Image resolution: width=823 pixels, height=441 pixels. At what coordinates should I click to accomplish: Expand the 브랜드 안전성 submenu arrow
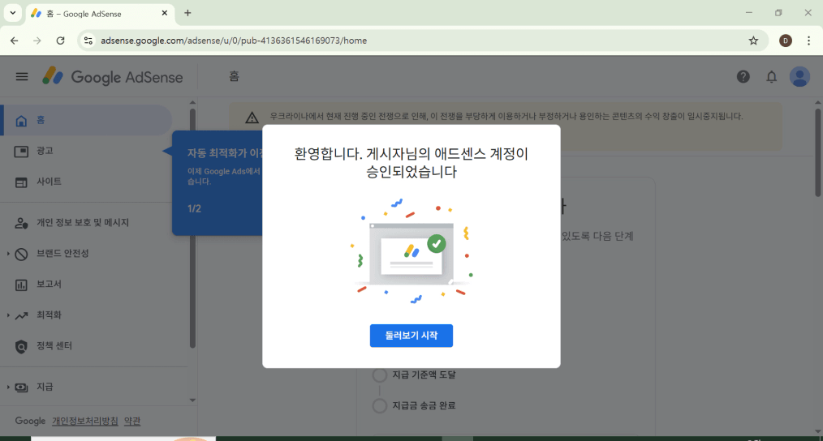tap(8, 254)
